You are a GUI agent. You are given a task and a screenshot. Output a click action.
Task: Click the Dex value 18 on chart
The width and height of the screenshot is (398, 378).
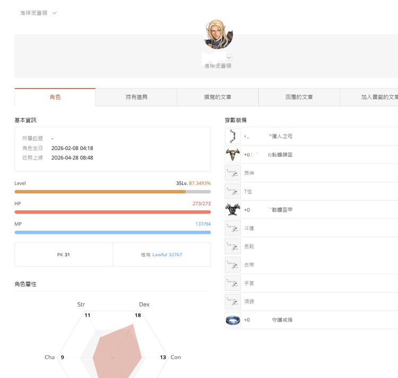[138, 315]
